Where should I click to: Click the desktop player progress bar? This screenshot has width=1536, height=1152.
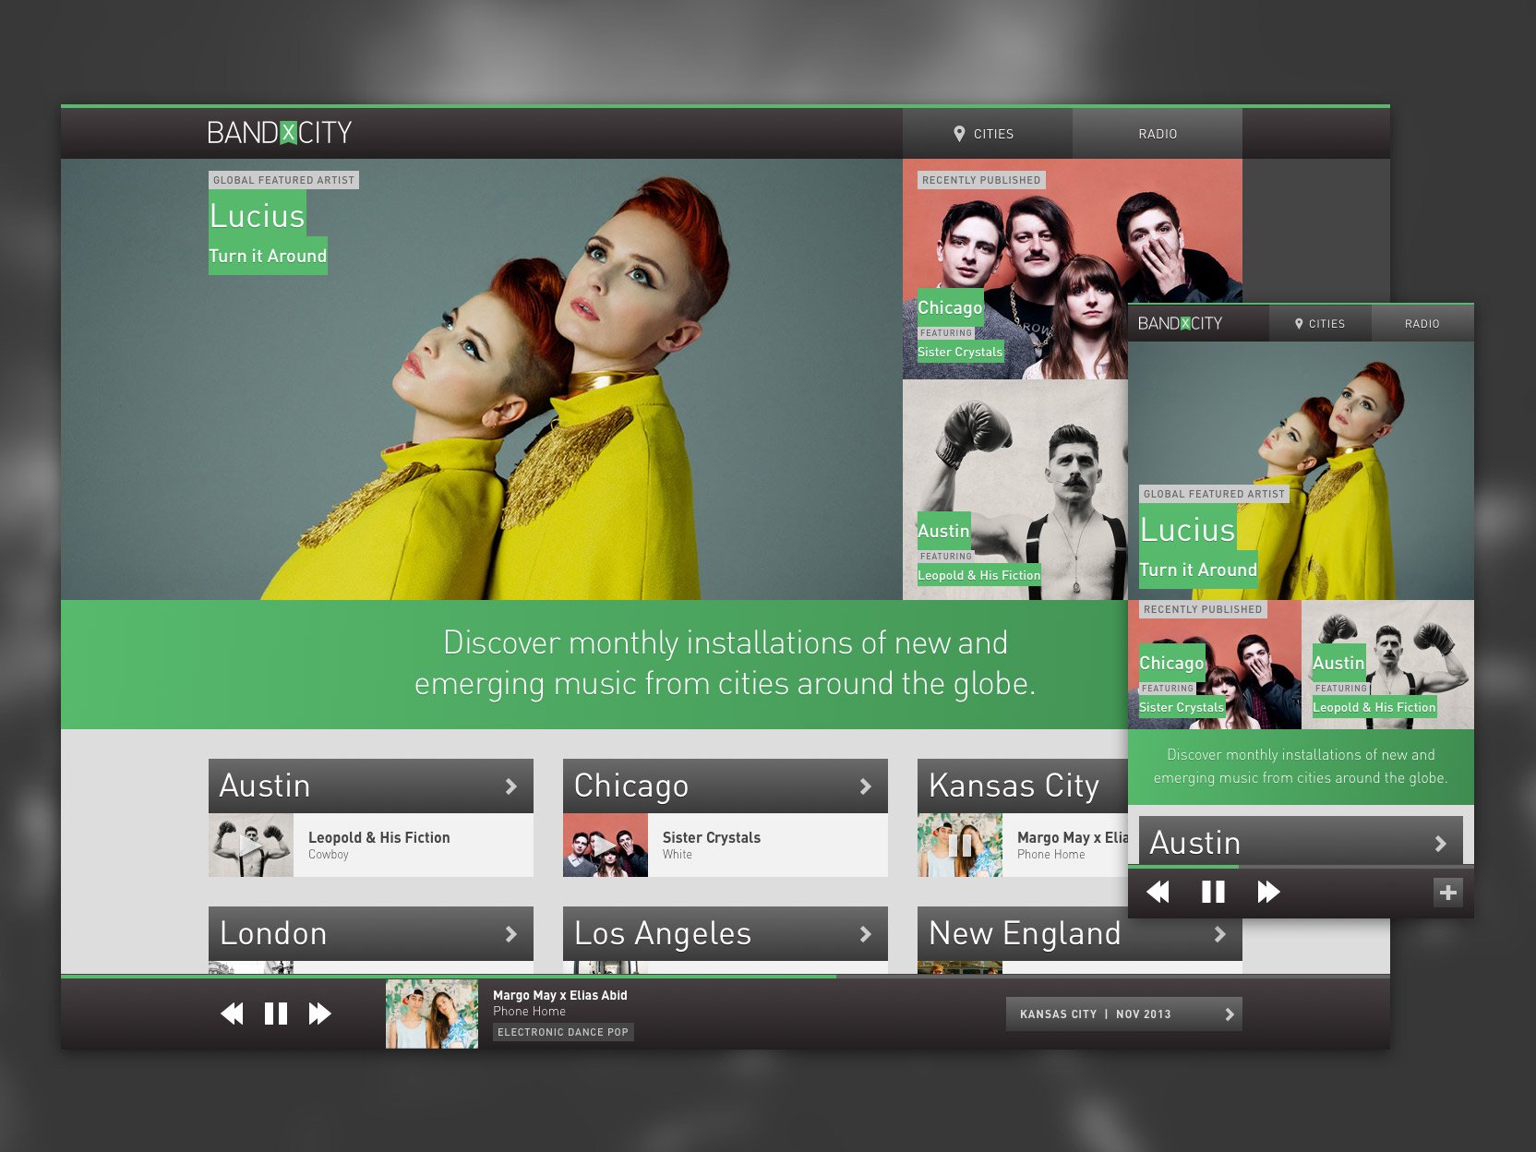[726, 976]
